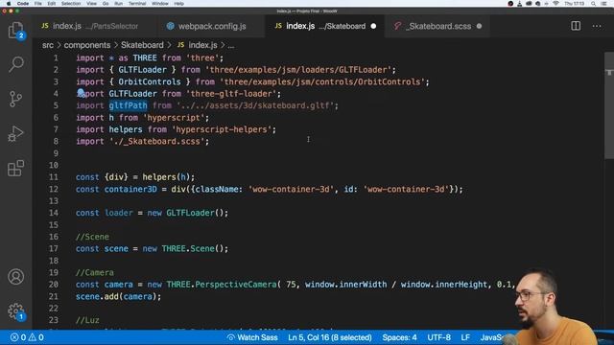This screenshot has height=345, width=614.
Task: Switch to _Skateboard.scss tab
Action: (437, 26)
